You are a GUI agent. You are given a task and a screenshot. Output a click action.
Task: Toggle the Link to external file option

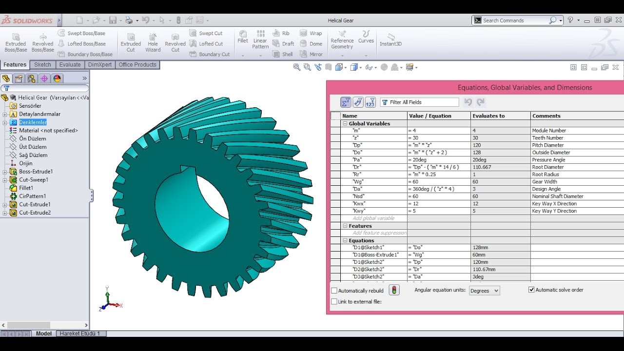(334, 301)
